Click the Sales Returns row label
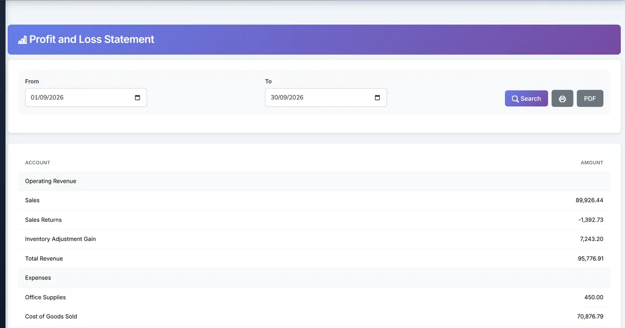The image size is (625, 328). [x=43, y=220]
